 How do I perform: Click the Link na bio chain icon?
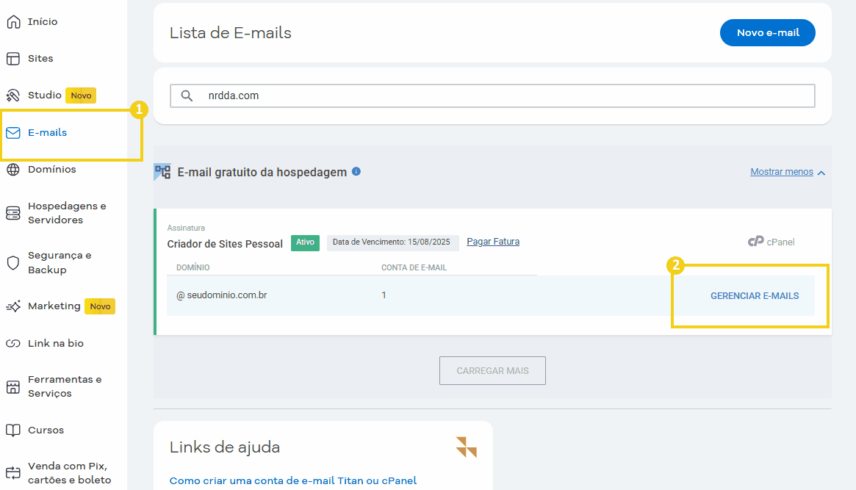coord(12,343)
